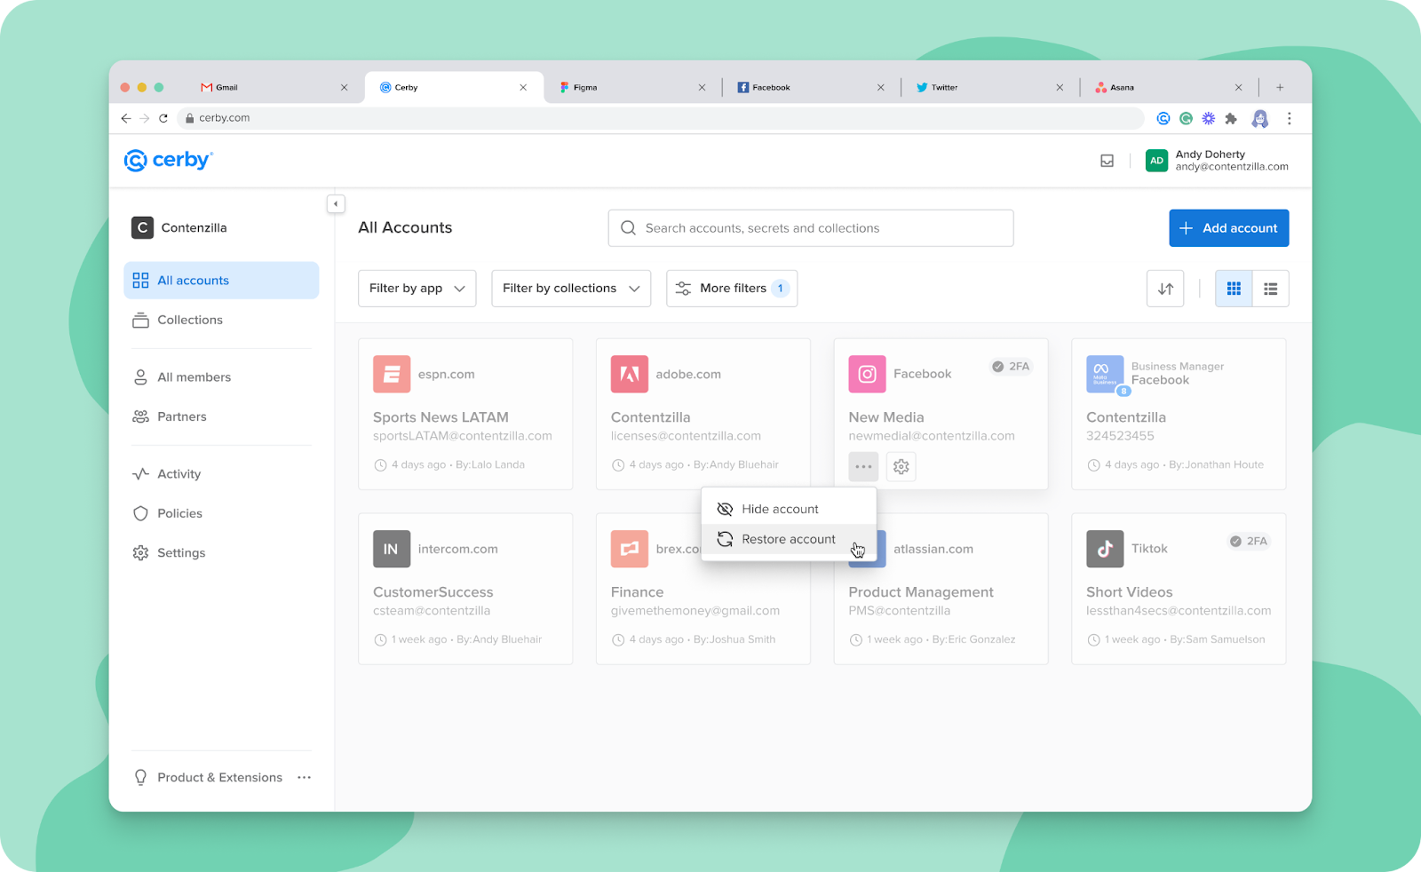Click the browser reload button
Screen dimensions: 1421x872
tap(163, 118)
